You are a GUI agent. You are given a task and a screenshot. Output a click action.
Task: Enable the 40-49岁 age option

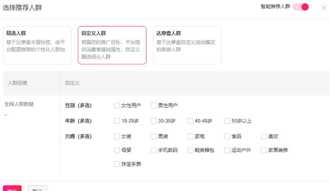click(190, 121)
